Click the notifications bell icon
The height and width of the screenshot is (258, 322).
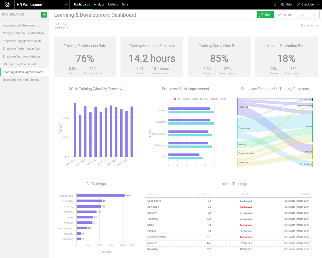(274, 5)
